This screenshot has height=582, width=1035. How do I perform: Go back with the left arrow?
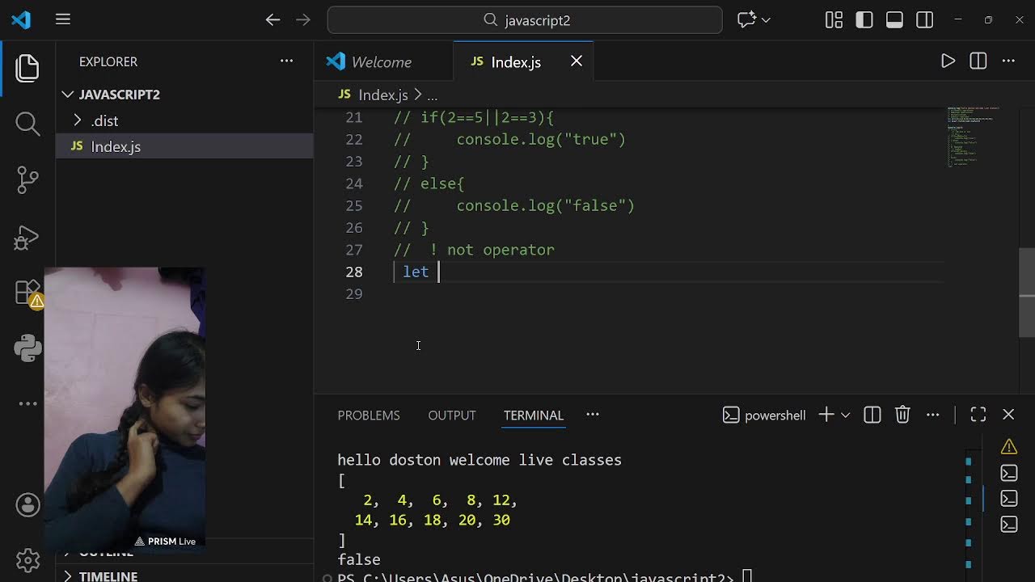(272, 19)
